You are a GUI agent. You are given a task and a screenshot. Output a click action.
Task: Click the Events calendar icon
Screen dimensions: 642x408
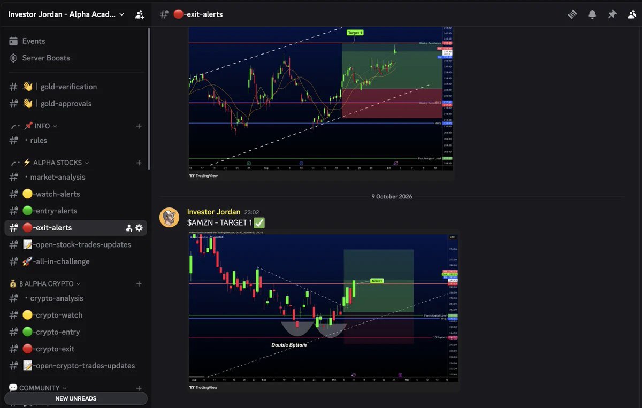pos(13,41)
